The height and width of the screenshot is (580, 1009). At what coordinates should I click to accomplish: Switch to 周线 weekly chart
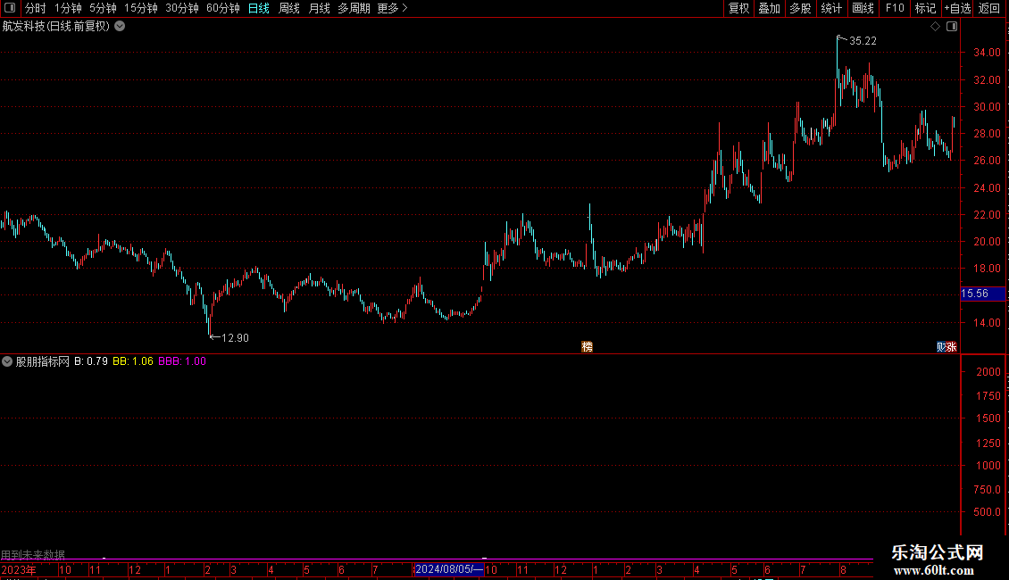[x=289, y=8]
